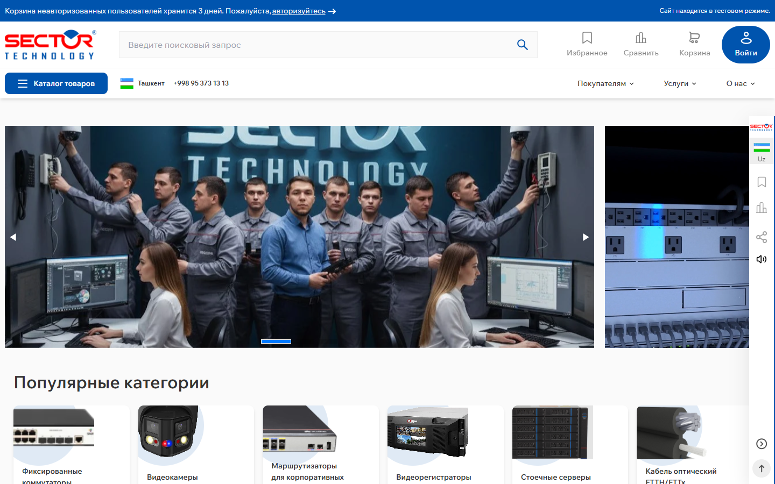Image resolution: width=775 pixels, height=484 pixels.
Task: Open the Маршрутизаторы для корпоративных category
Action: pyautogui.click(x=321, y=445)
